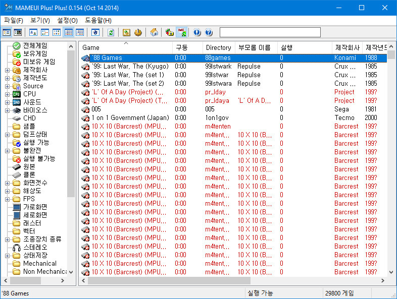
Task: Expand the 화면갯수 tree node
Action: (x=8, y=183)
